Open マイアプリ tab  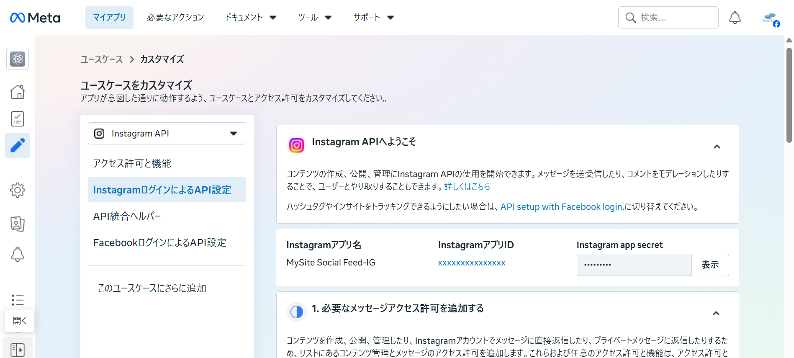point(109,18)
